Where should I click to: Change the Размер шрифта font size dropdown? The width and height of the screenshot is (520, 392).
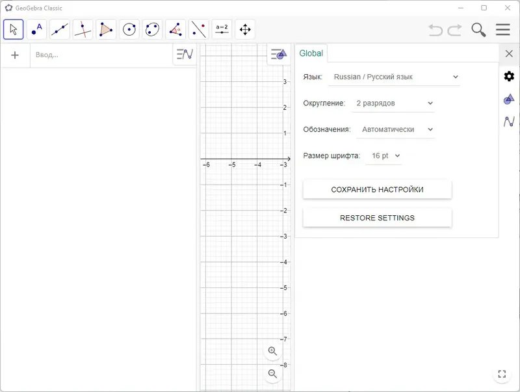385,156
